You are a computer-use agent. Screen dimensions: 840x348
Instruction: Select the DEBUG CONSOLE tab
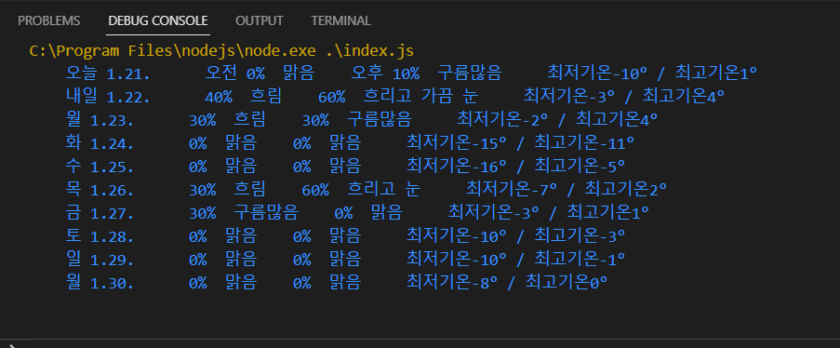[158, 20]
